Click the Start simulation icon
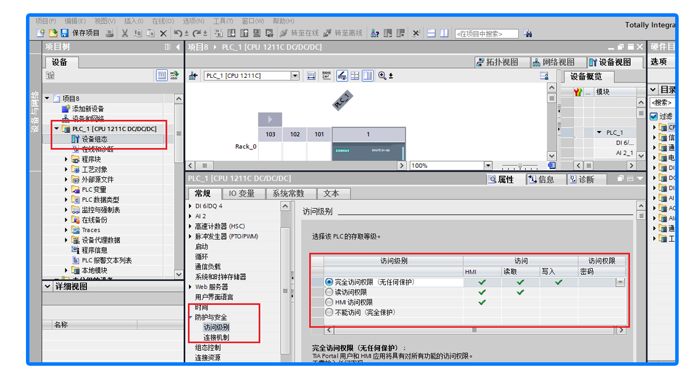The width and height of the screenshot is (700, 375). point(257,33)
